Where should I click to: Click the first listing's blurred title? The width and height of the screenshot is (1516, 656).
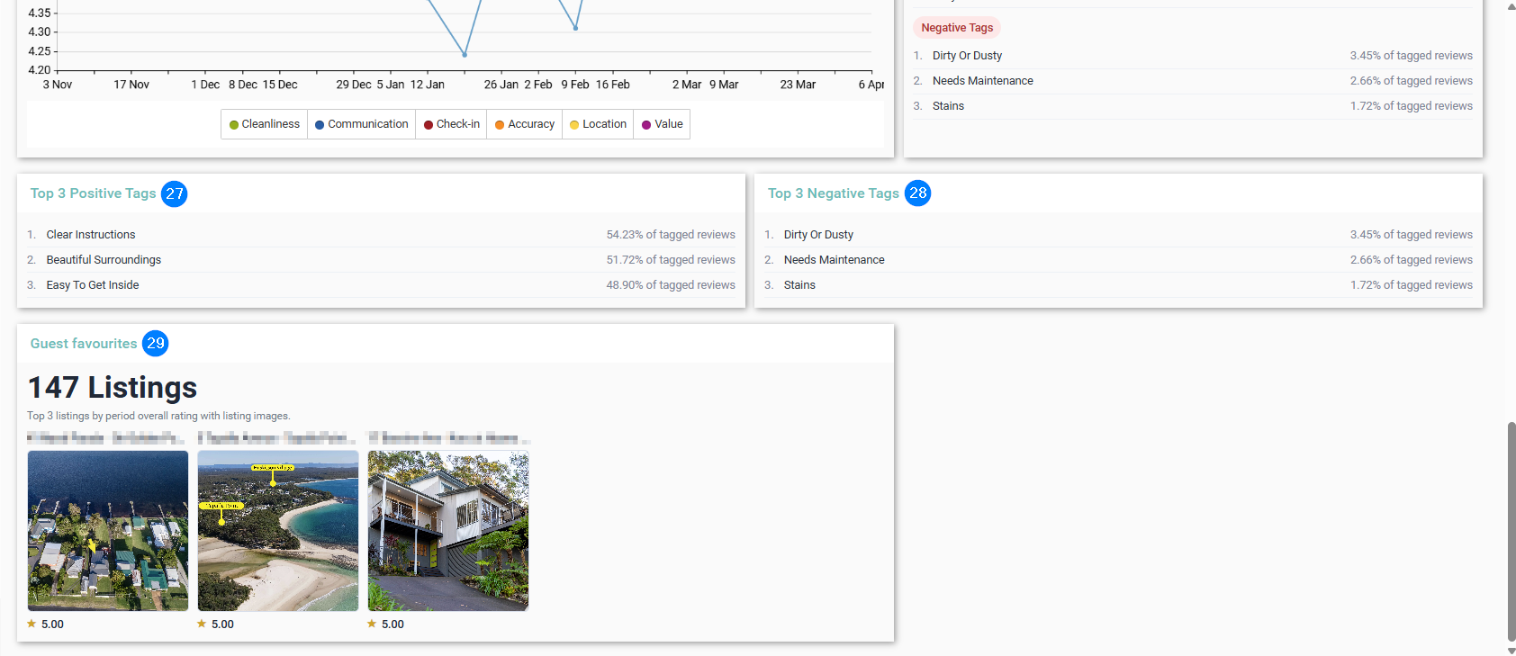click(x=106, y=438)
